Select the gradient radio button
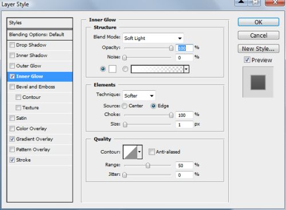This screenshot has width=286, height=210. [x=125, y=69]
